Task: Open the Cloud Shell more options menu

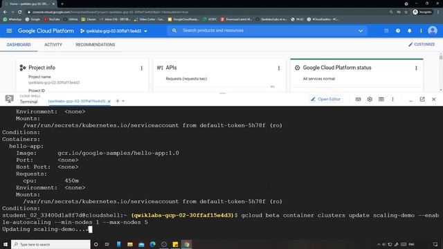Action: tap(392, 100)
